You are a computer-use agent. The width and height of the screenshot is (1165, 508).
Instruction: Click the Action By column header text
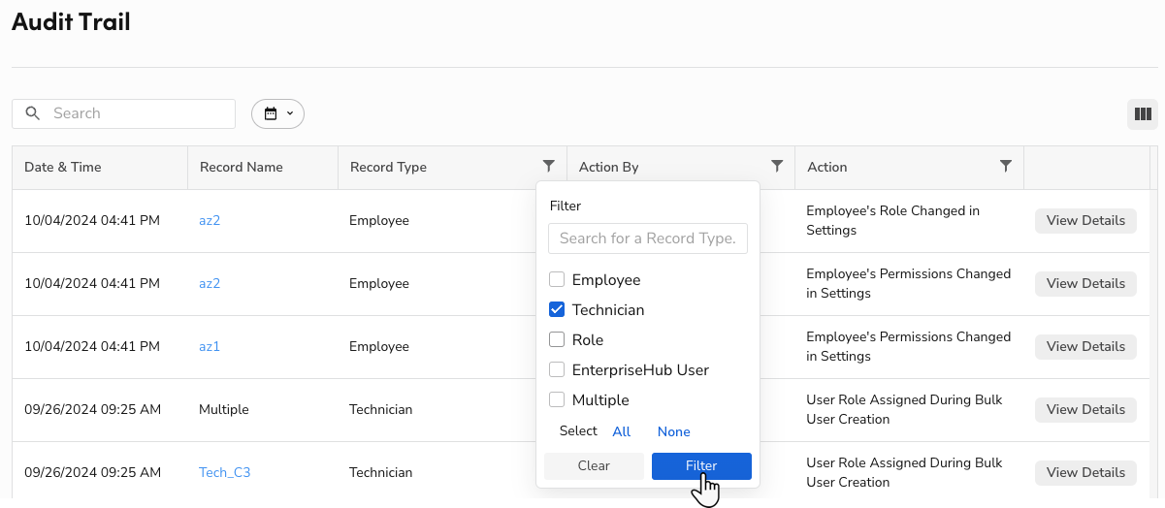pos(609,167)
